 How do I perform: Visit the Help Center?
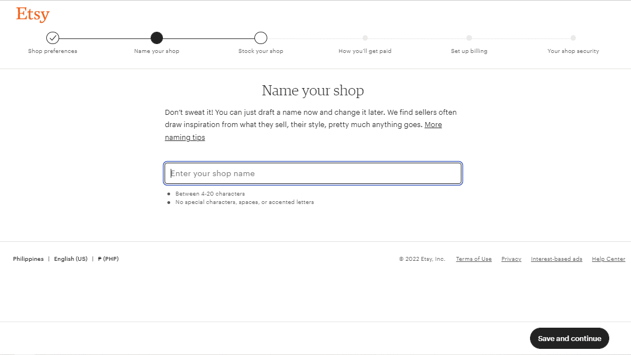pos(608,259)
